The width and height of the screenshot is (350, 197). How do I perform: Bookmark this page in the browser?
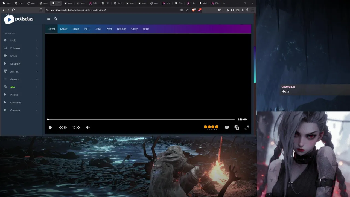[x=41, y=10]
